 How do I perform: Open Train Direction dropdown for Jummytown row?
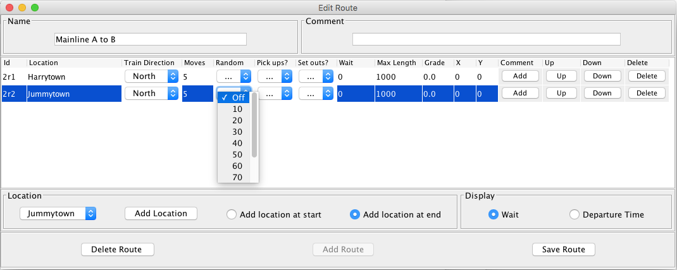151,93
